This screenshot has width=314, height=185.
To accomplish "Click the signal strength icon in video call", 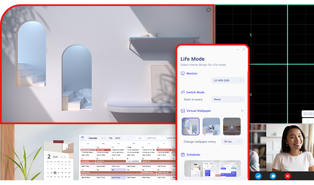I will pyautogui.click(x=258, y=176).
